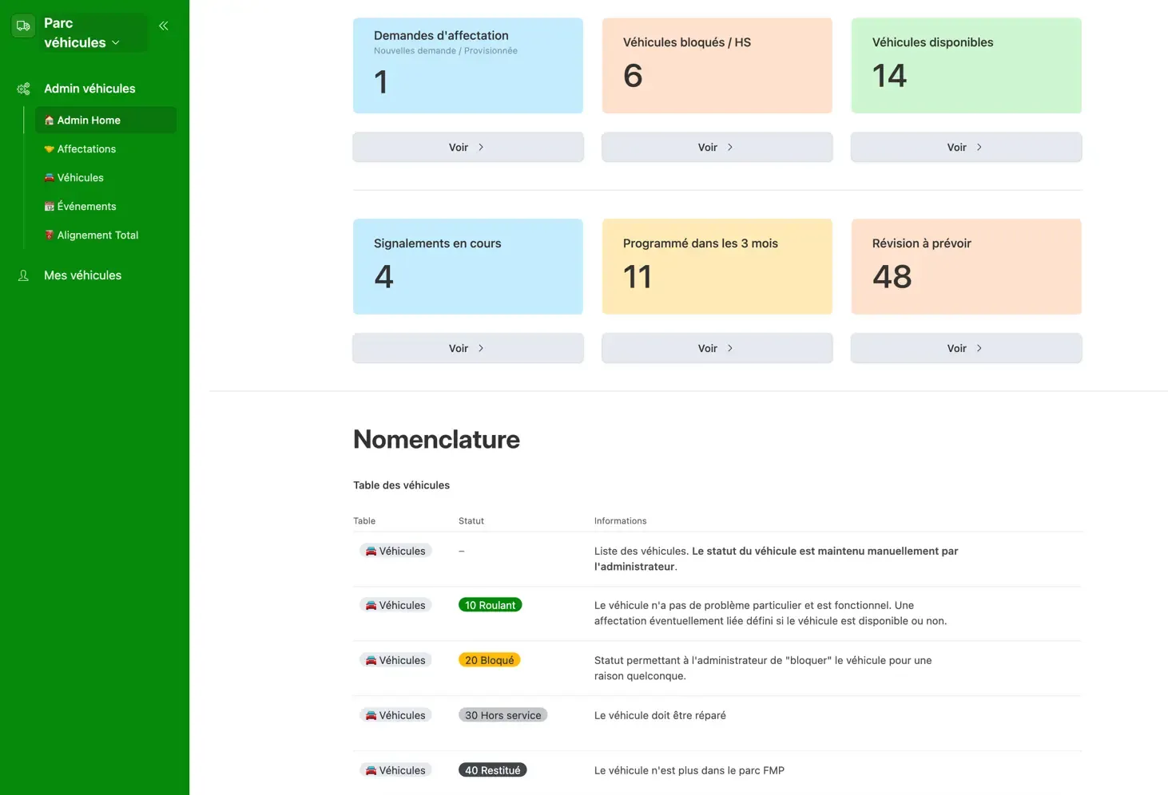Click the dark 40 Restitué status badge

click(x=493, y=770)
